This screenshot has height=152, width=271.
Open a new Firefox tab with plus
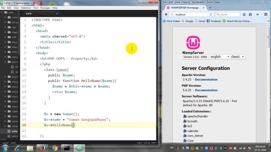tap(210, 8)
